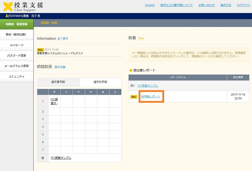
Task: Open the お問い合わせ contact page
Action: (x=206, y=5)
